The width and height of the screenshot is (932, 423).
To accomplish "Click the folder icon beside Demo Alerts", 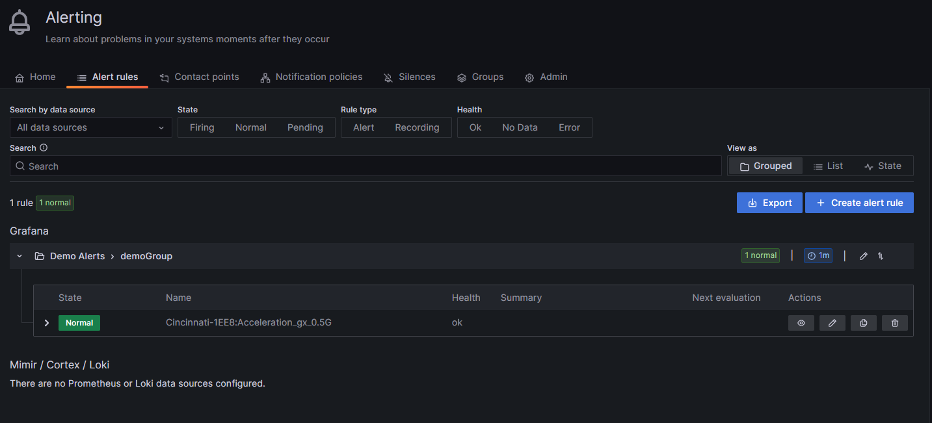I will (40, 256).
